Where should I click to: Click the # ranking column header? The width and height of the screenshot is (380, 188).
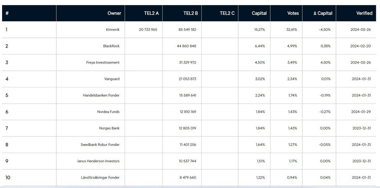tap(7, 13)
